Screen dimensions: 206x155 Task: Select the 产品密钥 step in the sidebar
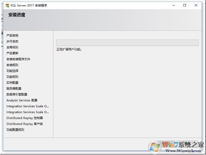[12, 35]
